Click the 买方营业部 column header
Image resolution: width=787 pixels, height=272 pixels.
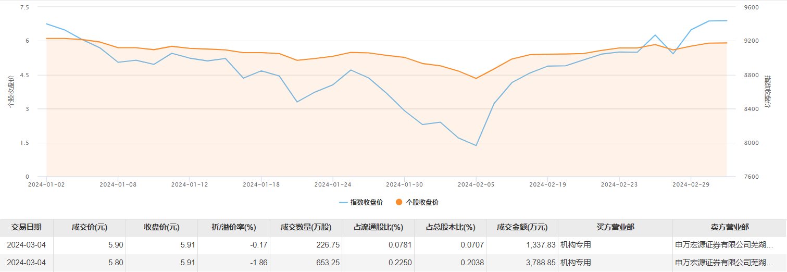(615, 228)
